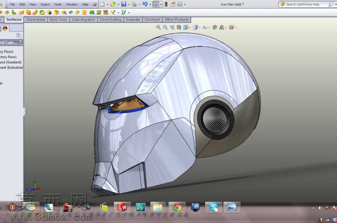The image size is (337, 223).
Task: Open Skype from the taskbar
Action: click(x=213, y=207)
